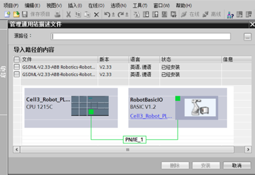Viewport: 255px width, 175px height.
Task: Click the Start simulation toolbar icon
Action: pyautogui.click(x=164, y=14)
